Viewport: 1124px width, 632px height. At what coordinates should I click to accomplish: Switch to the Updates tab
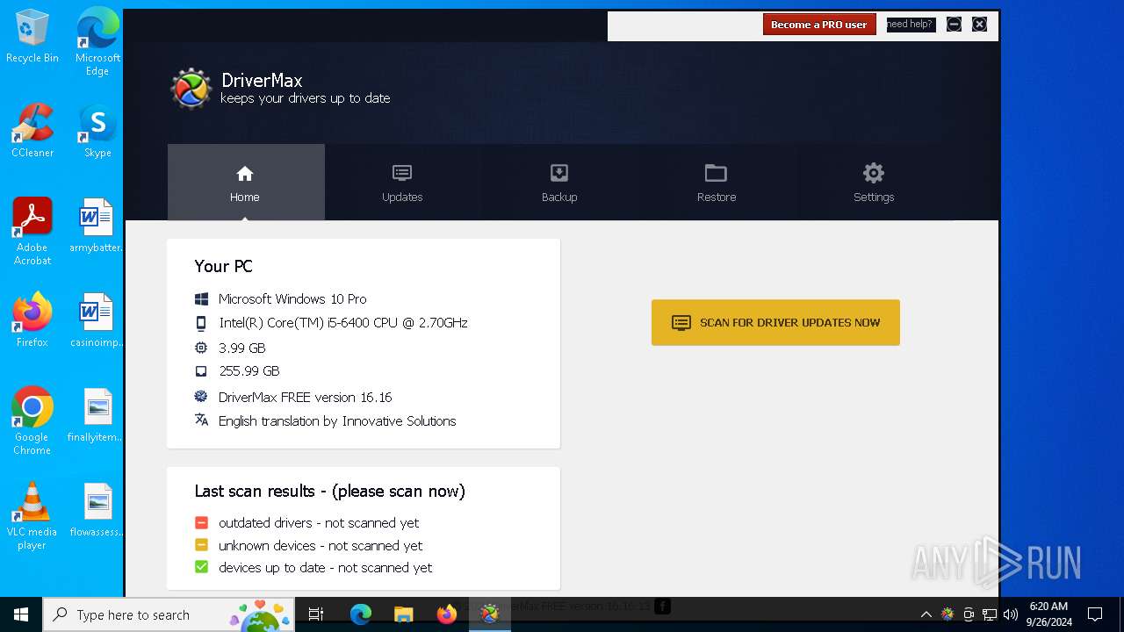(x=402, y=183)
